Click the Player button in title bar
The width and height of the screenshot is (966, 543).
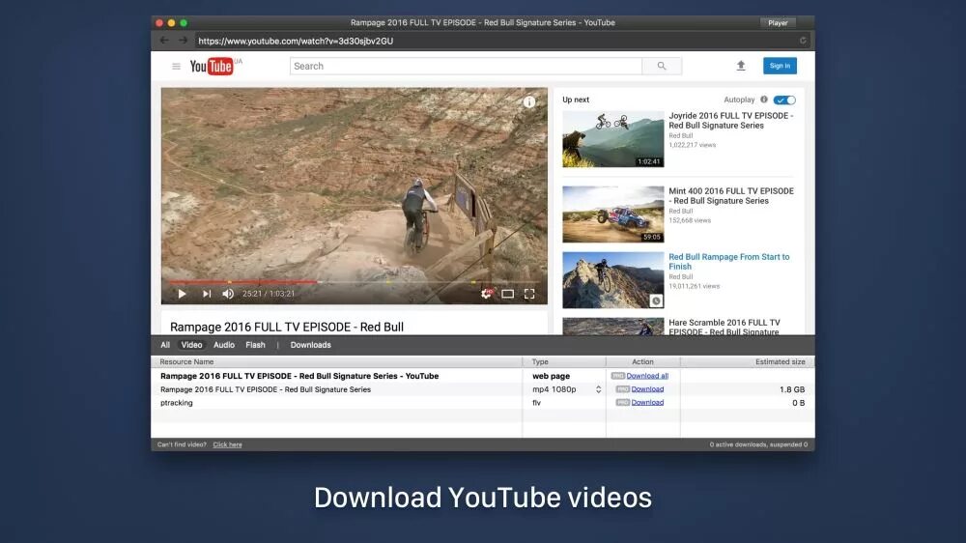[x=778, y=23]
